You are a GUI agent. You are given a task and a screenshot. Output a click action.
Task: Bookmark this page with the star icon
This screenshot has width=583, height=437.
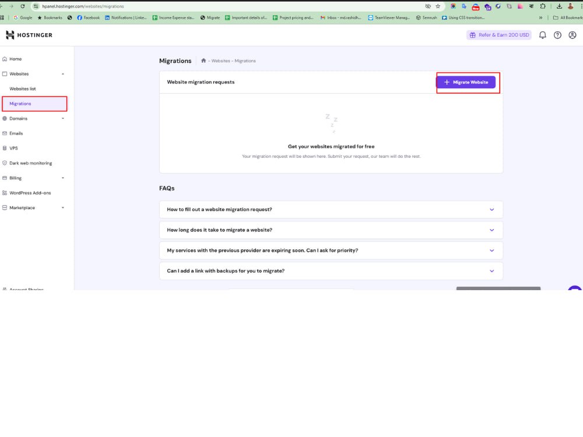[438, 6]
